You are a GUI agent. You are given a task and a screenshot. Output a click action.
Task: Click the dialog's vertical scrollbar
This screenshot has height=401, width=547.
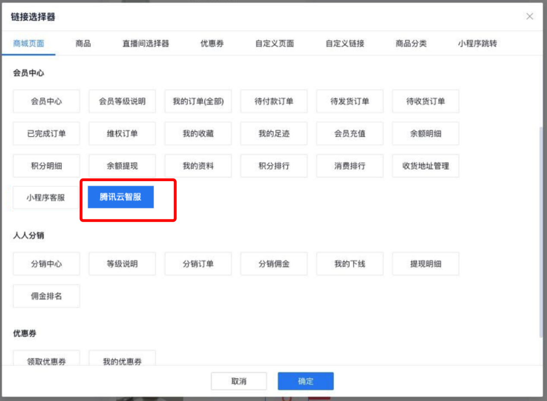[541, 233]
